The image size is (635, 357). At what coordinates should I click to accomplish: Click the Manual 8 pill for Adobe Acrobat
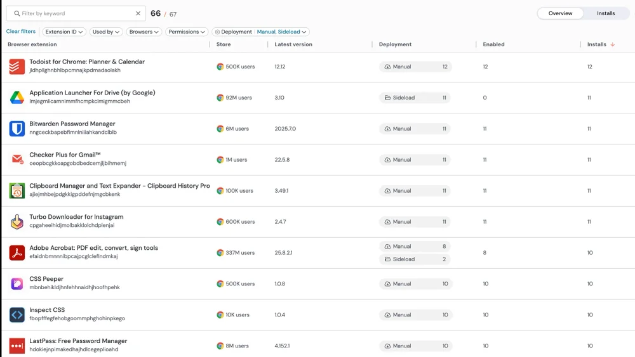point(415,247)
